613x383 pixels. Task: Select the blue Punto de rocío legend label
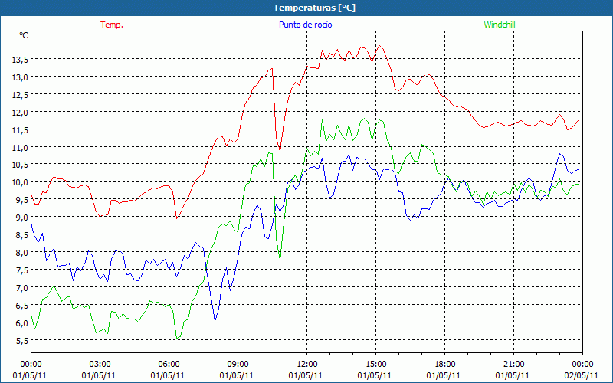305,25
